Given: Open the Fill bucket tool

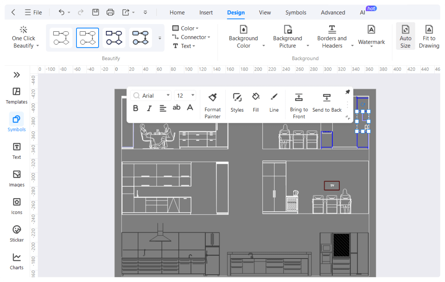Looking at the screenshot, I should (x=256, y=97).
